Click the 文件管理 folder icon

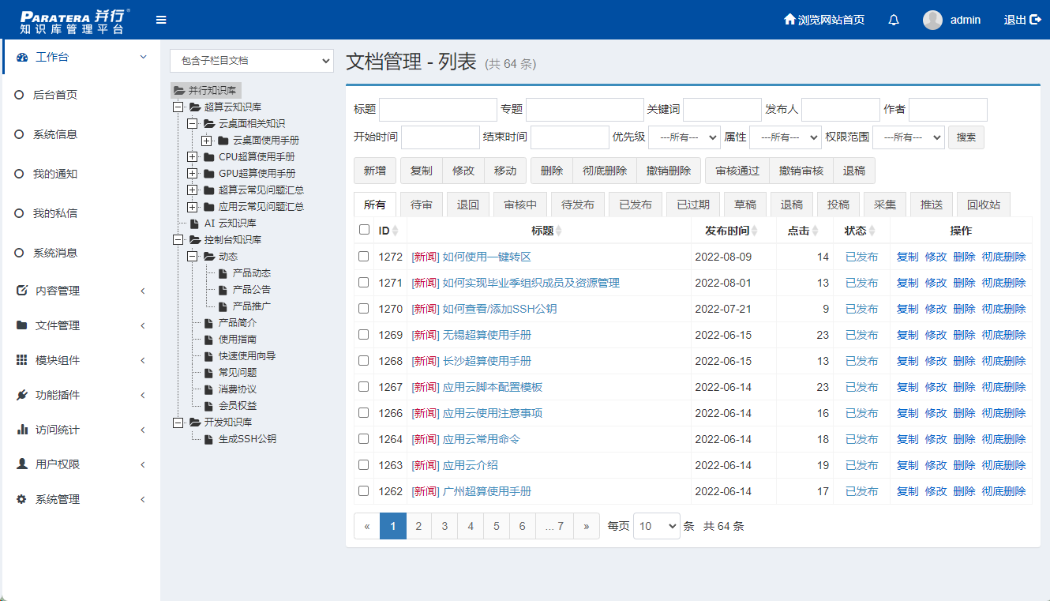pyautogui.click(x=22, y=325)
